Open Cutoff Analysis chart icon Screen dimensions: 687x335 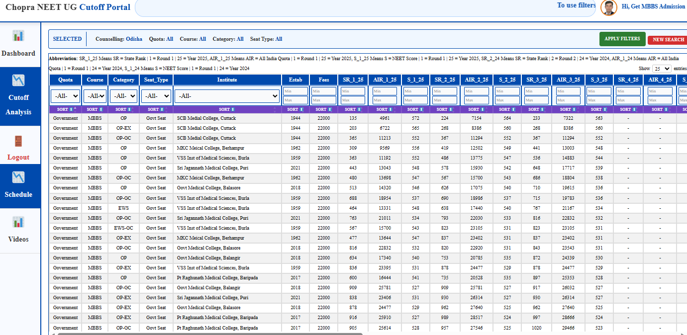coord(18,80)
